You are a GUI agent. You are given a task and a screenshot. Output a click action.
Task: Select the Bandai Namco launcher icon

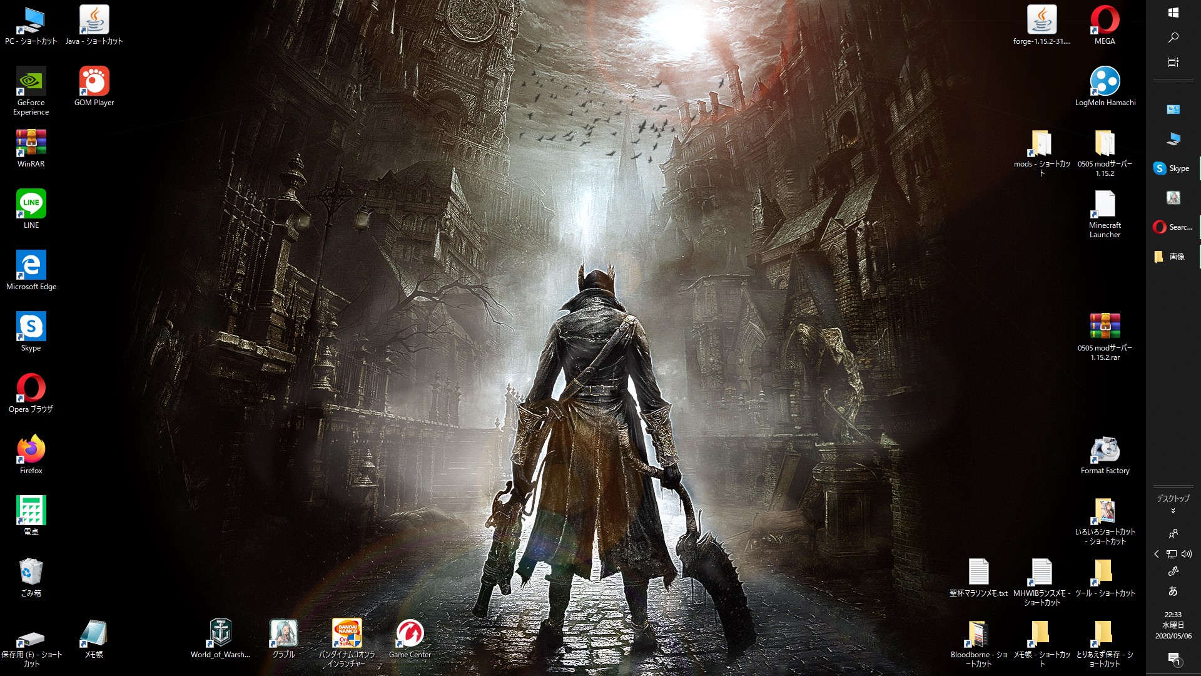pos(347,643)
